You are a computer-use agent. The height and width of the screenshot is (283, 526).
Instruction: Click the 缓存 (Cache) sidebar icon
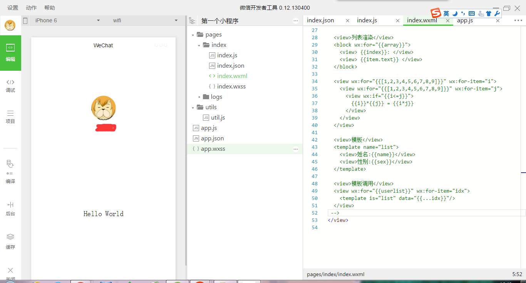coord(10,241)
